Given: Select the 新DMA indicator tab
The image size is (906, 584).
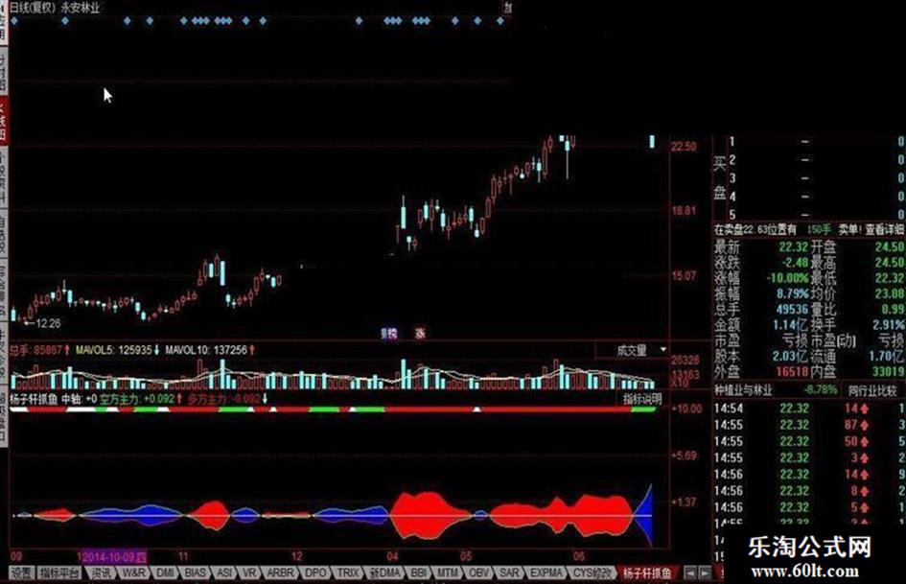Looking at the screenshot, I should (x=384, y=572).
